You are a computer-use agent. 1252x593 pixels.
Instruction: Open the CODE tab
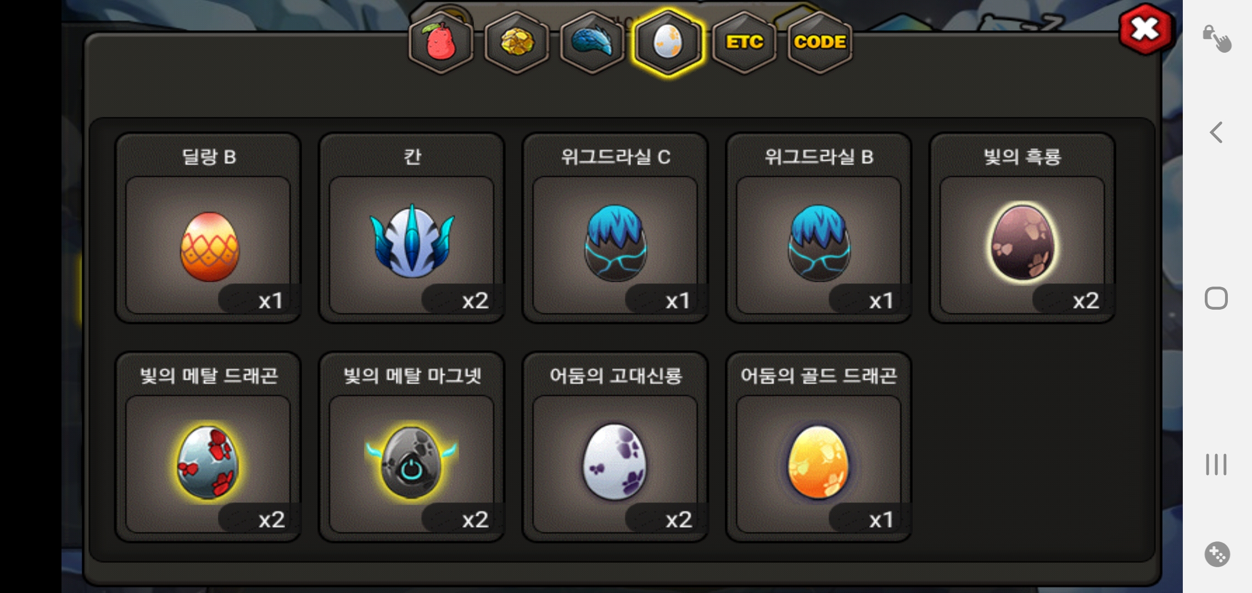820,42
